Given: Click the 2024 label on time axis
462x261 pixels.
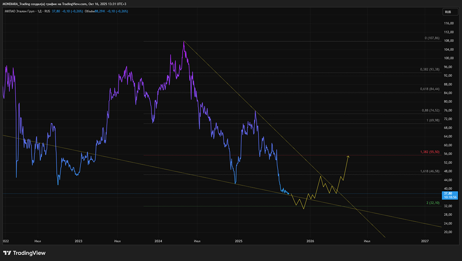Looking at the screenshot, I should click(x=158, y=241).
